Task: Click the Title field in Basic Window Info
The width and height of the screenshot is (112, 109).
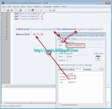Action: tap(84, 45)
